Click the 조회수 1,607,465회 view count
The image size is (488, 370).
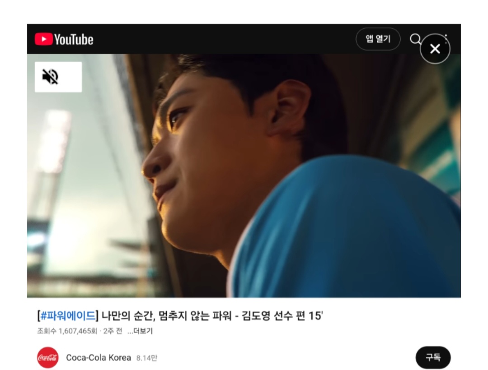point(67,331)
